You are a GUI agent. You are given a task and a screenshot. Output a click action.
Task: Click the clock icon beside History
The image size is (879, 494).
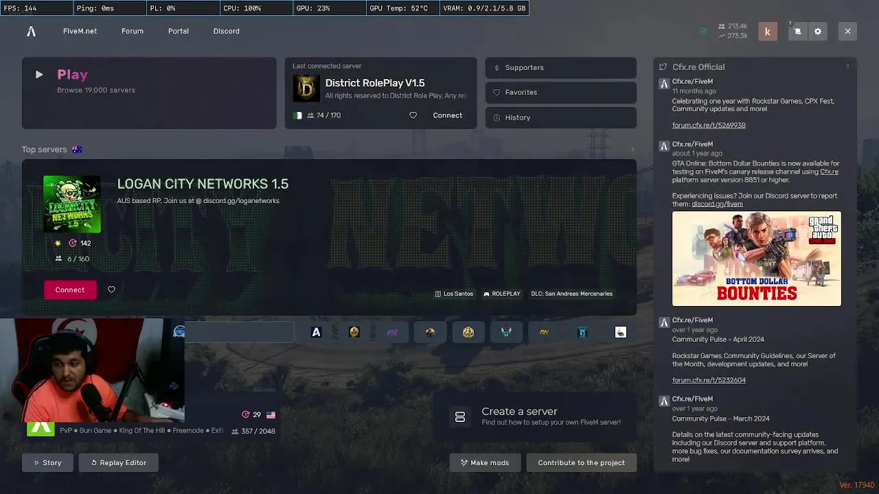coord(496,117)
